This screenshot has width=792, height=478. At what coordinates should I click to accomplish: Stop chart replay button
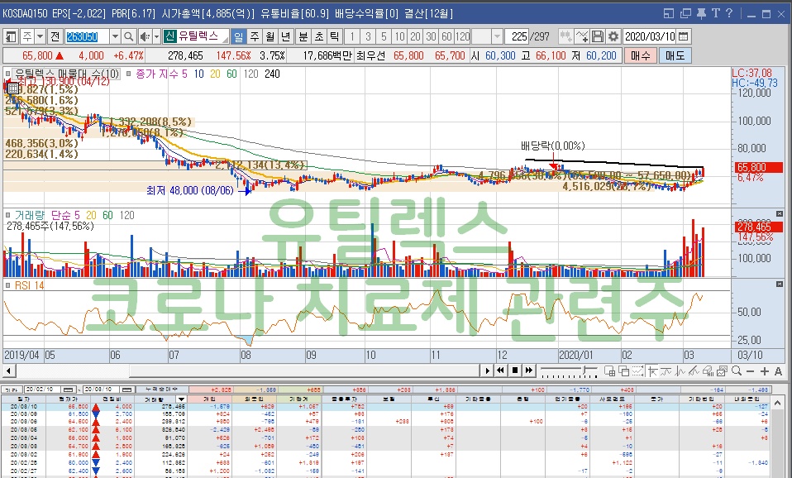(x=515, y=370)
